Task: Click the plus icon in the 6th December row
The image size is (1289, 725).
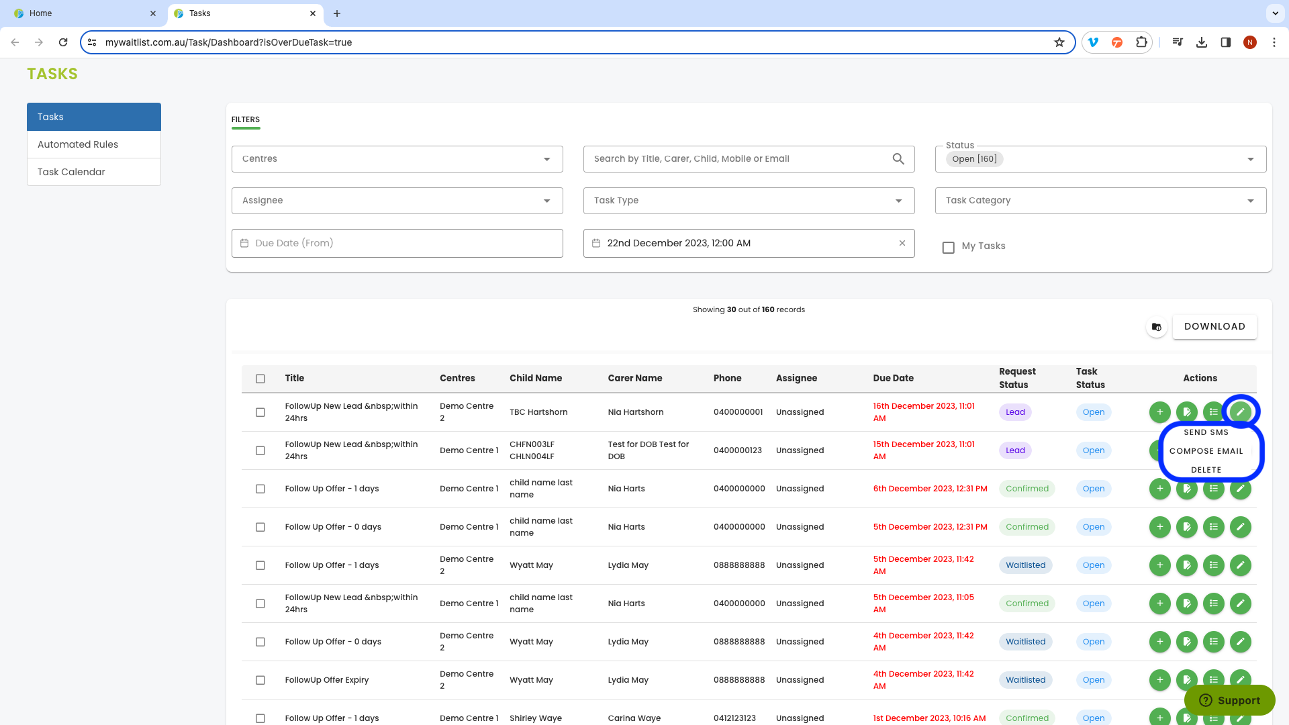Action: click(x=1159, y=489)
